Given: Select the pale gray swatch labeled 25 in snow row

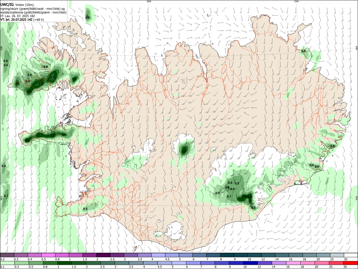Looking at the screenshot, I should coord(337,255).
